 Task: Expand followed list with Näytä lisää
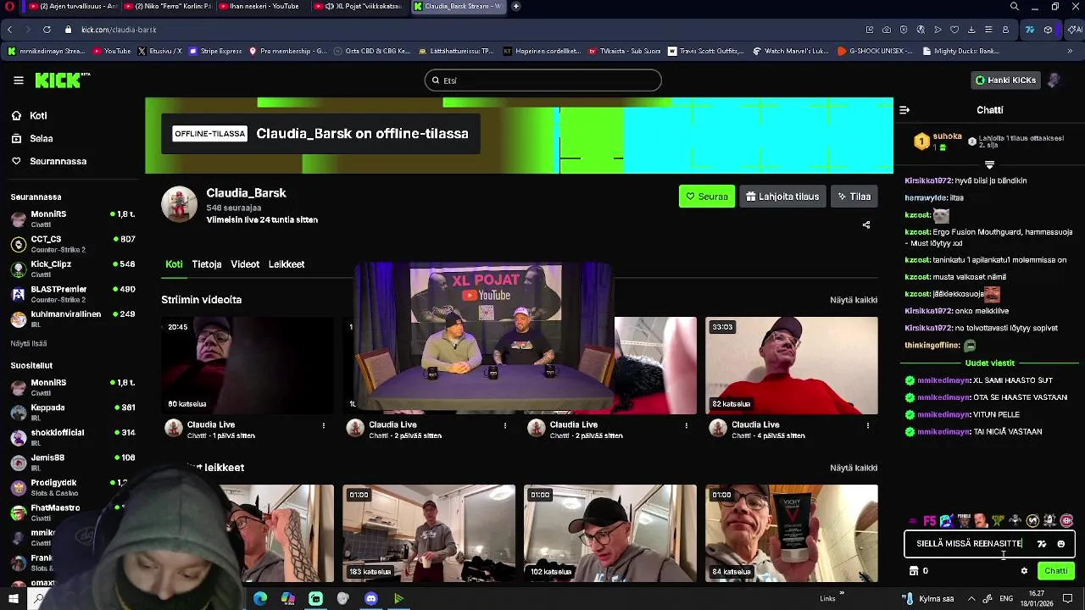[29, 343]
